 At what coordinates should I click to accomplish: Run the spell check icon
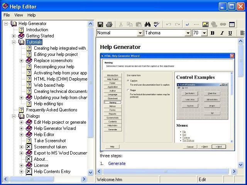click(156, 24)
